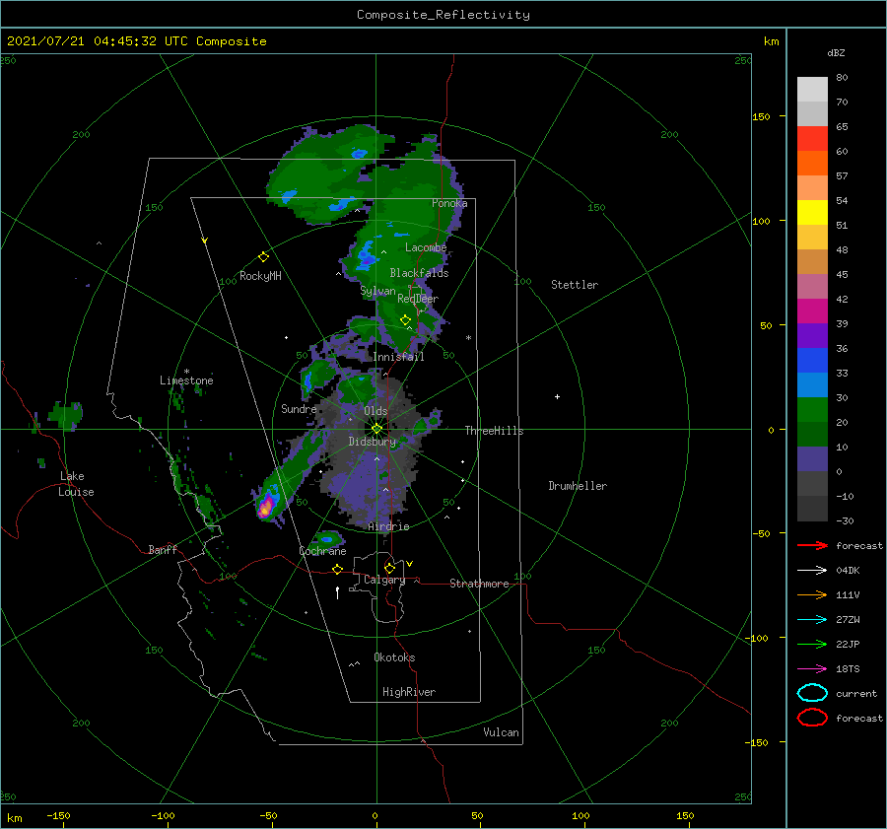This screenshot has height=829, width=887.
Task: Click the 65 dBZ red color swatch
Action: [812, 138]
